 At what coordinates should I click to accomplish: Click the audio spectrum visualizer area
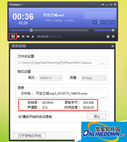click(99, 15)
